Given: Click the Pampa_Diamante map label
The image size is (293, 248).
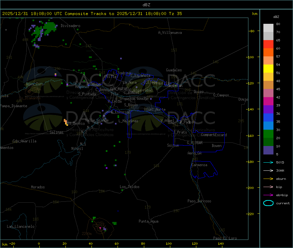Looking at the screenshot, I should (x=14, y=106).
